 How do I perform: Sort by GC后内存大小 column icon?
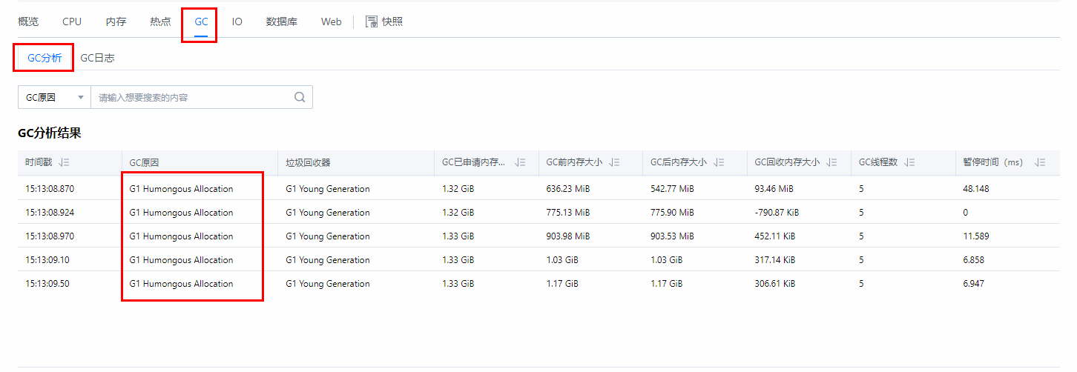pos(719,163)
